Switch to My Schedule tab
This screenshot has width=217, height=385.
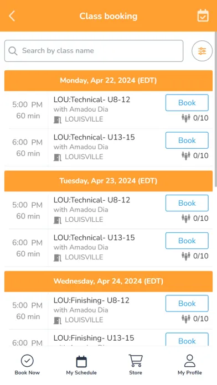(81, 365)
